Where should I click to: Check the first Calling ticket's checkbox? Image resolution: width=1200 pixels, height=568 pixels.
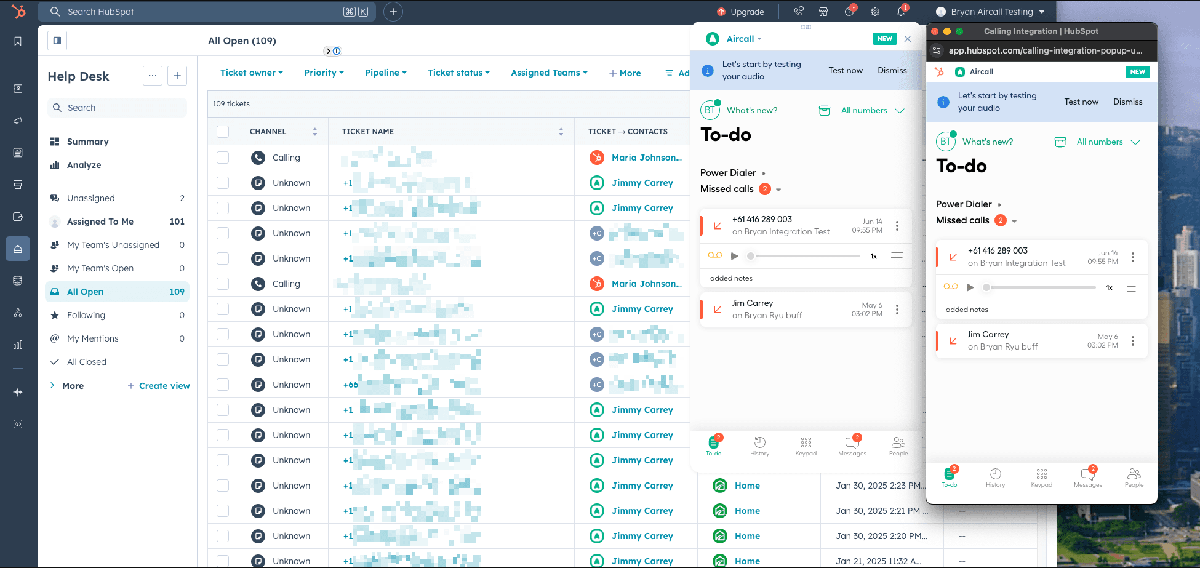click(x=222, y=157)
